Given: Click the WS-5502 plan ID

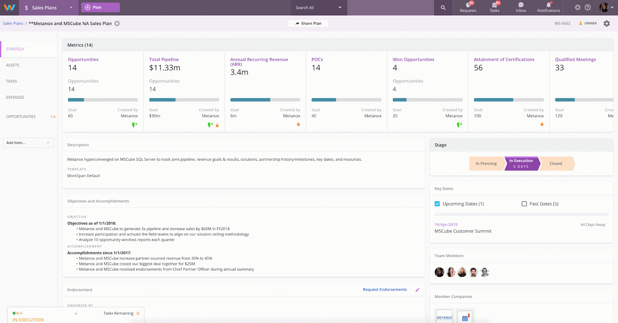Looking at the screenshot, I should 562,24.
